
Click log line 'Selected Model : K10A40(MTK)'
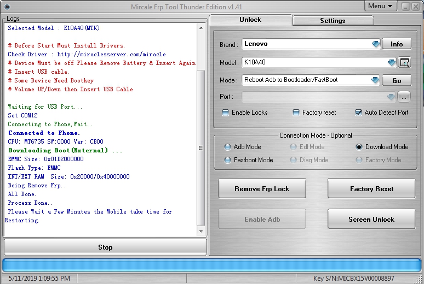pyautogui.click(x=54, y=28)
